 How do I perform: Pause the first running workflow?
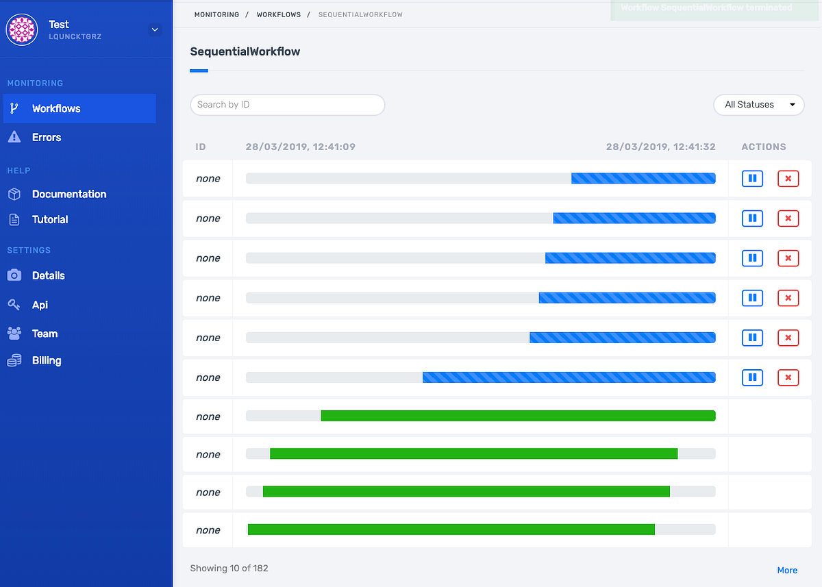752,178
